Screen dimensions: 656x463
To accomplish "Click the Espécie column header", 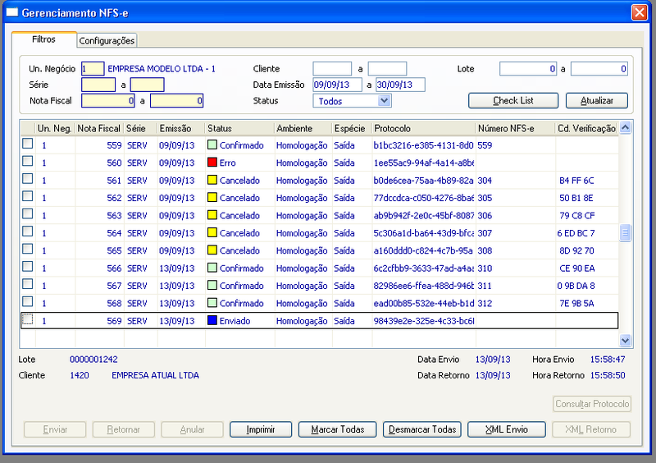I will (x=352, y=128).
